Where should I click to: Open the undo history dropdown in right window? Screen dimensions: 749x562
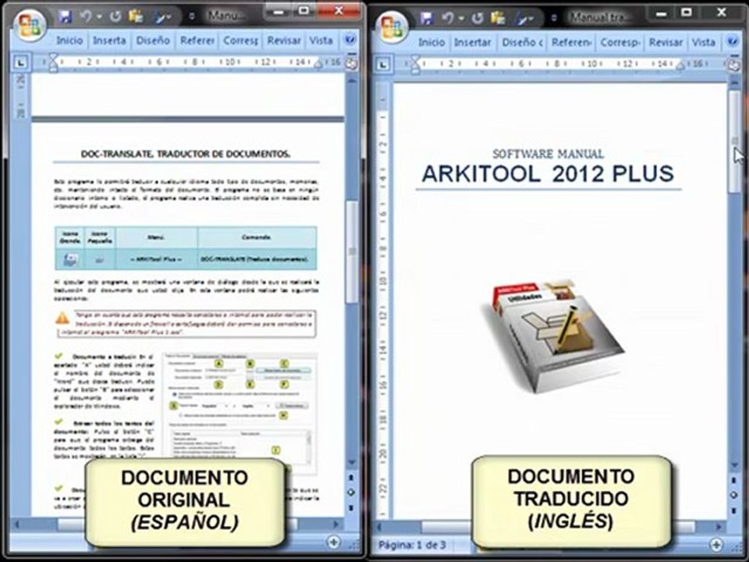coord(461,19)
